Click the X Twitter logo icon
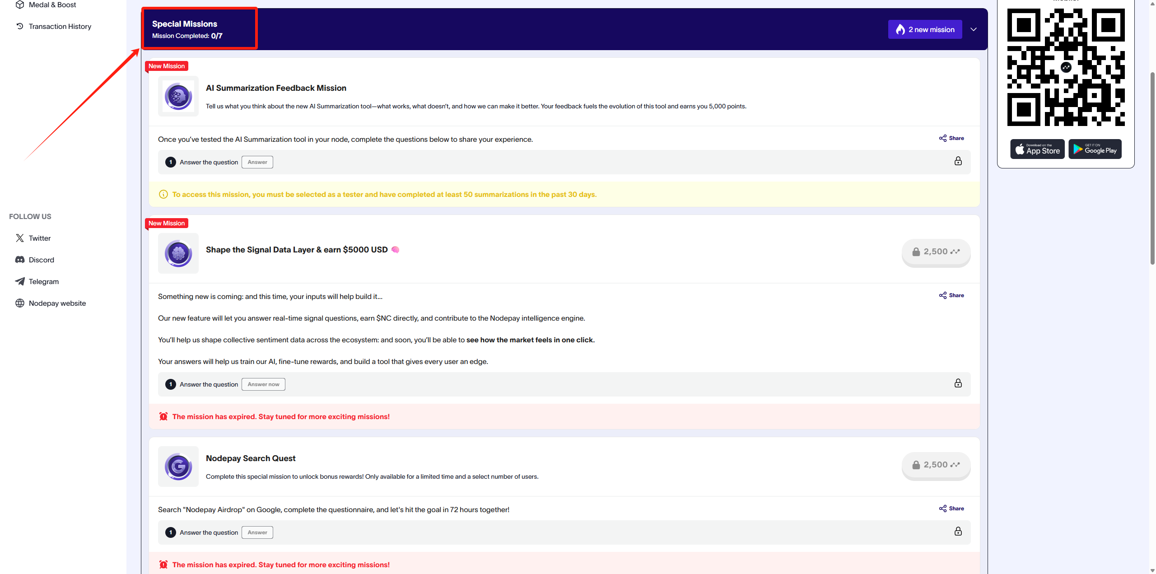Image resolution: width=1156 pixels, height=574 pixels. pos(20,238)
